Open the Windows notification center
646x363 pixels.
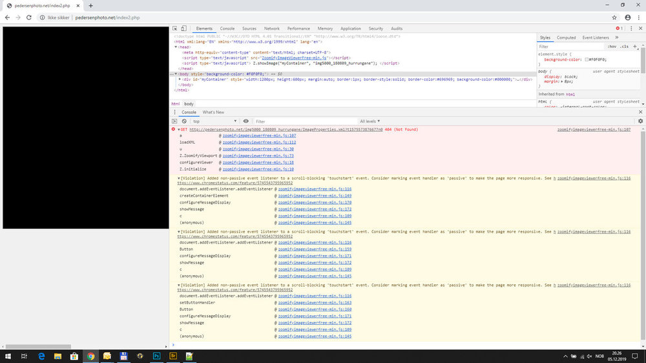click(635, 356)
